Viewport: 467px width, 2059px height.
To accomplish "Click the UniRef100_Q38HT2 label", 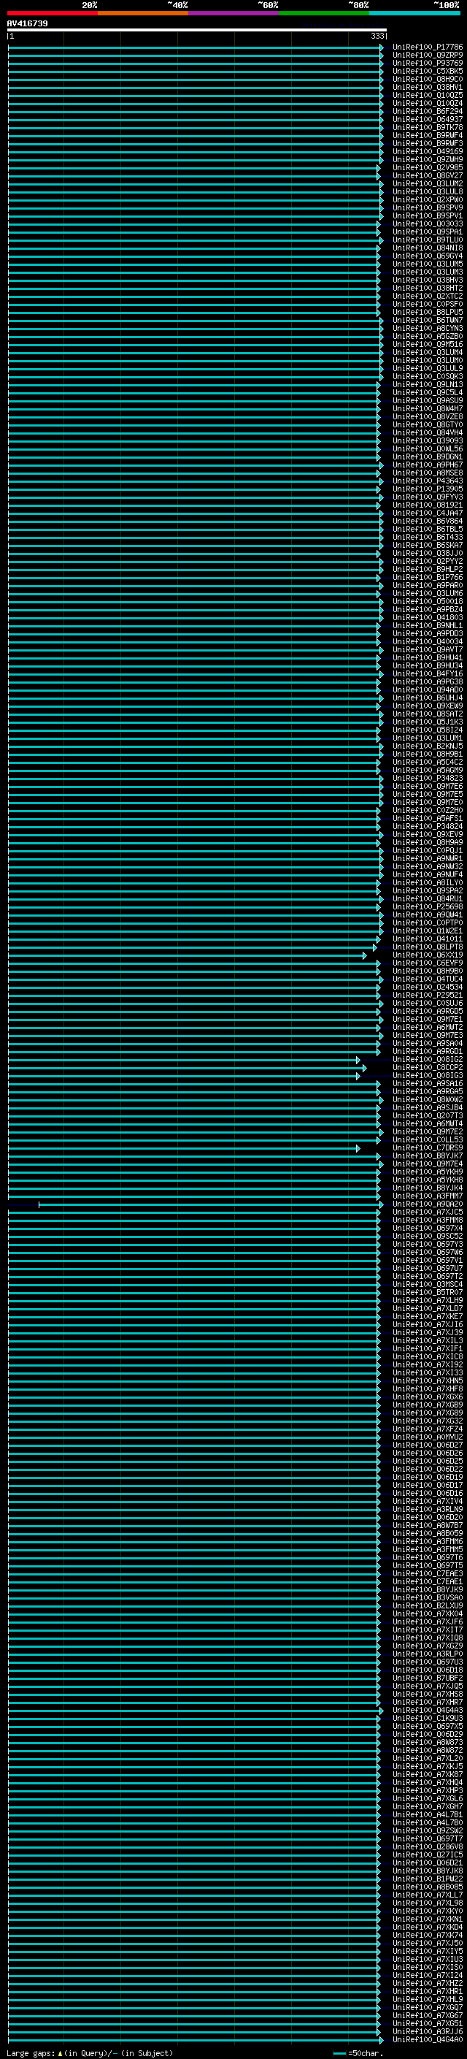I will pyautogui.click(x=428, y=288).
